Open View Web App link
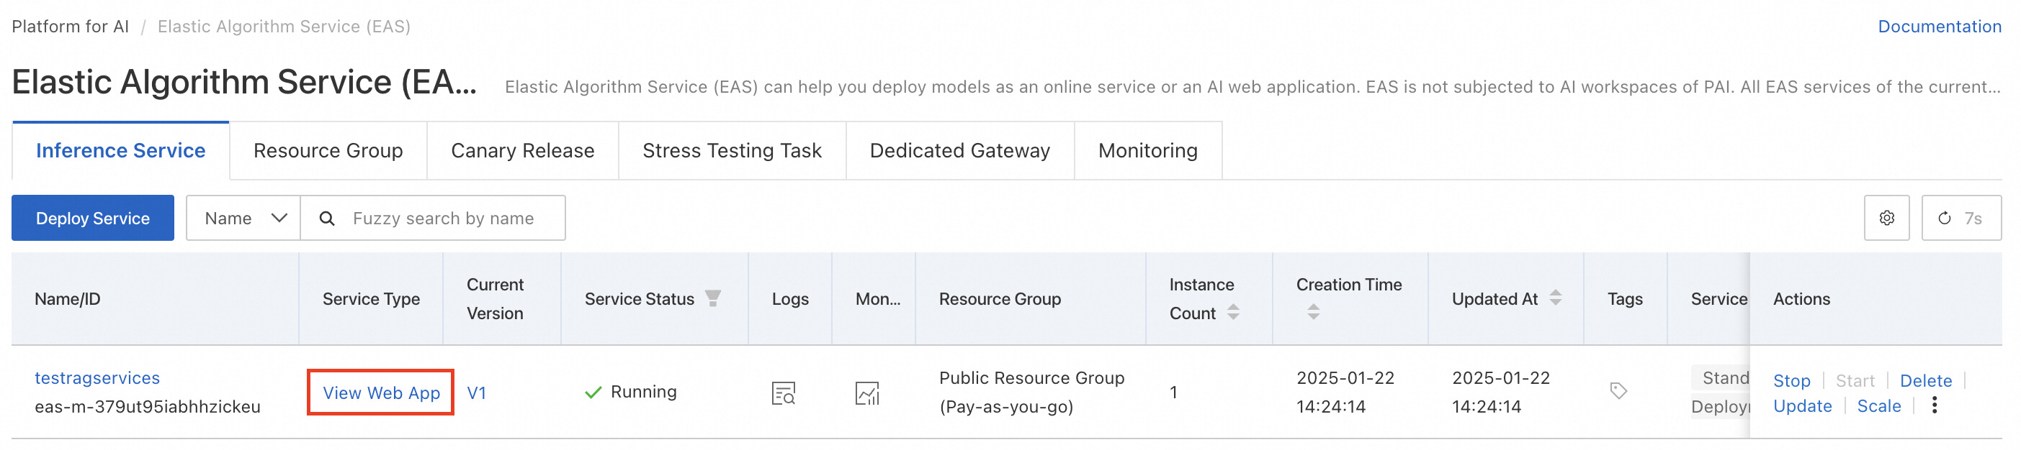Screen dimensions: 2021x450 (x=381, y=393)
